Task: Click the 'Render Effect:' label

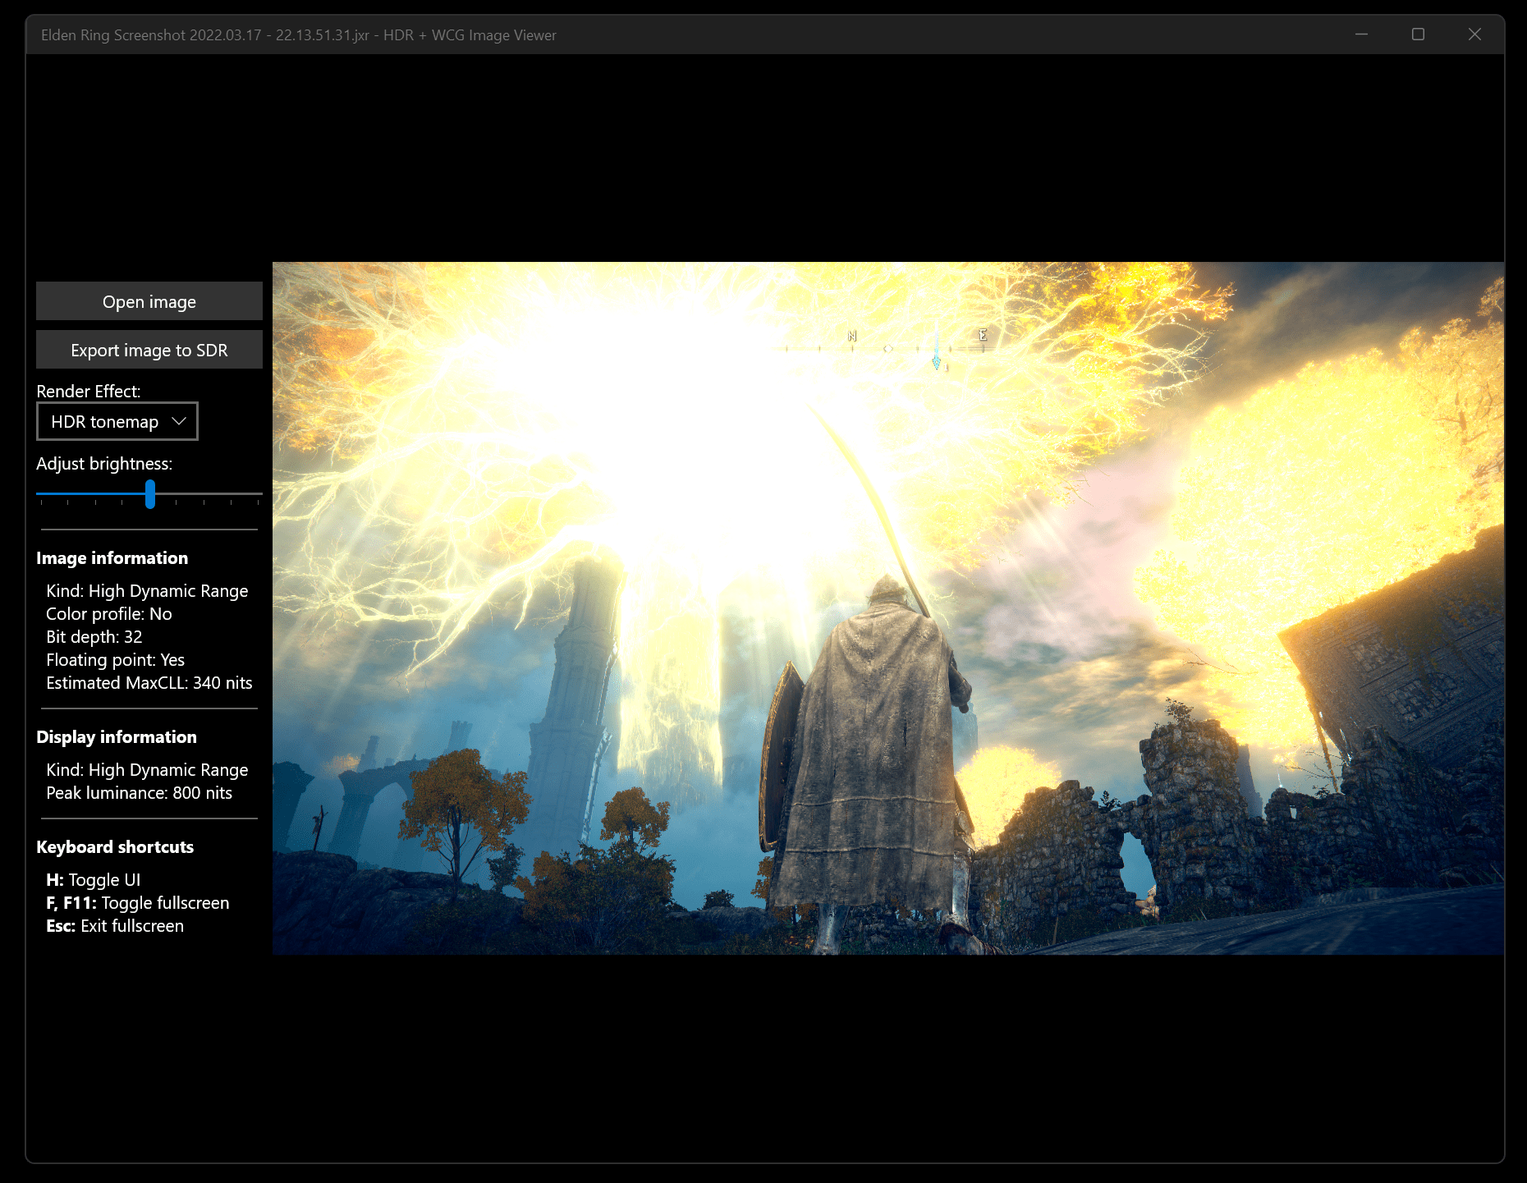Action: pyautogui.click(x=89, y=392)
